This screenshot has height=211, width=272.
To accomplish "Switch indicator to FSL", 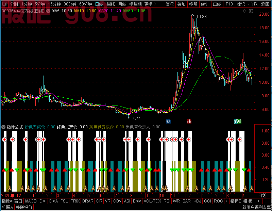I will click(64, 201).
